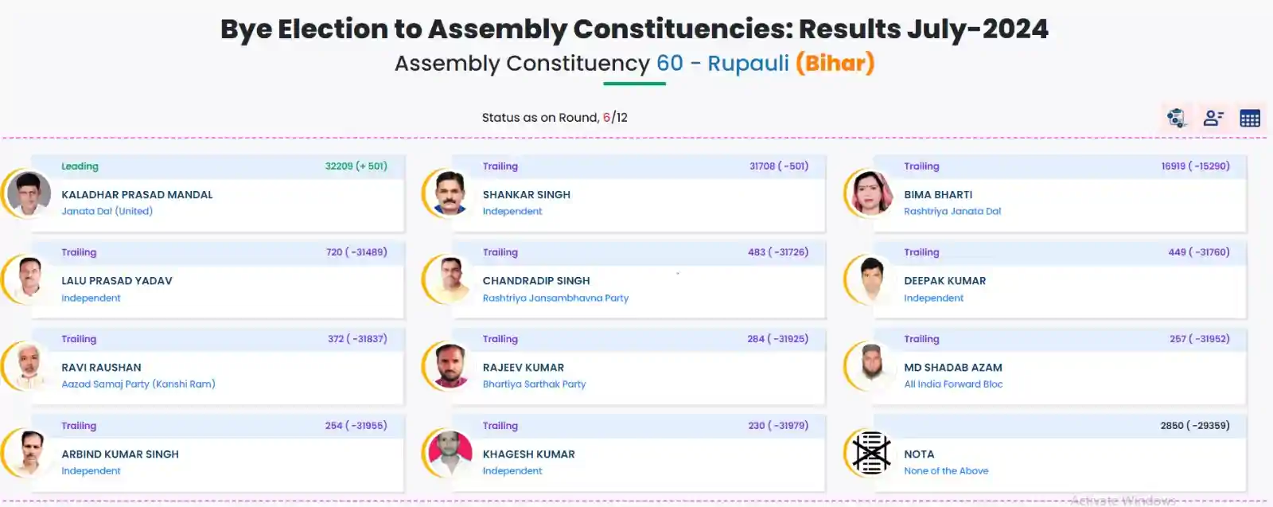1273x507 pixels.
Task: Click Shankar Singh's candidate photo
Action: (450, 193)
